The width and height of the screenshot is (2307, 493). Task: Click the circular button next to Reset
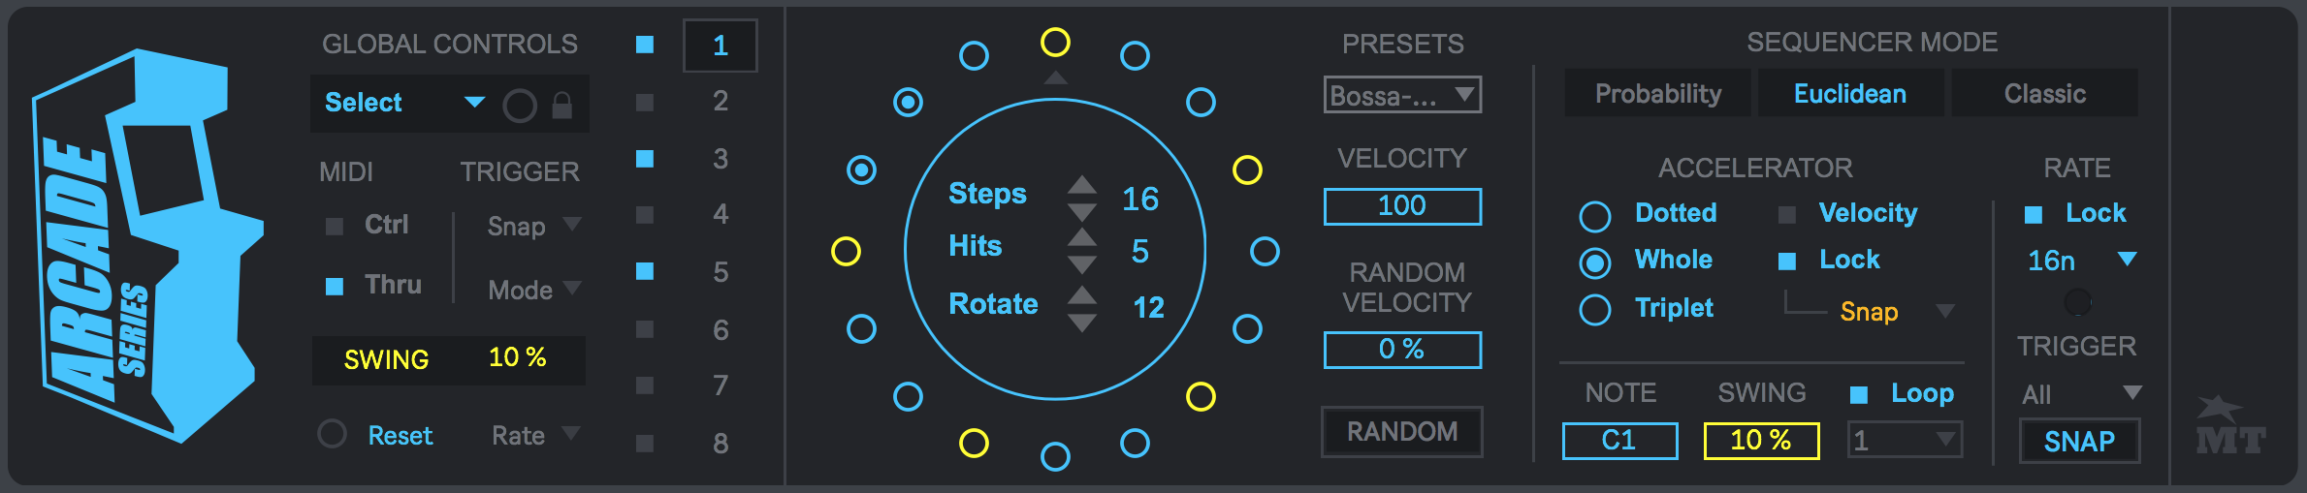point(332,434)
